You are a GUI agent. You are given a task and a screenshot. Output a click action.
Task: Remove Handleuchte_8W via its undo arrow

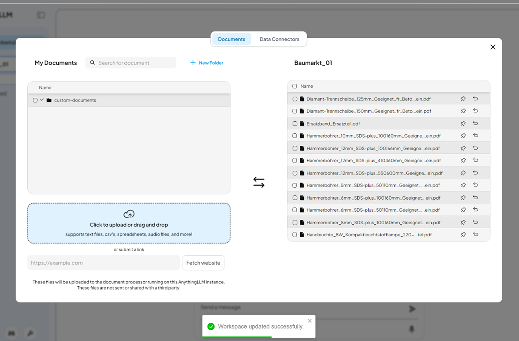pos(476,234)
